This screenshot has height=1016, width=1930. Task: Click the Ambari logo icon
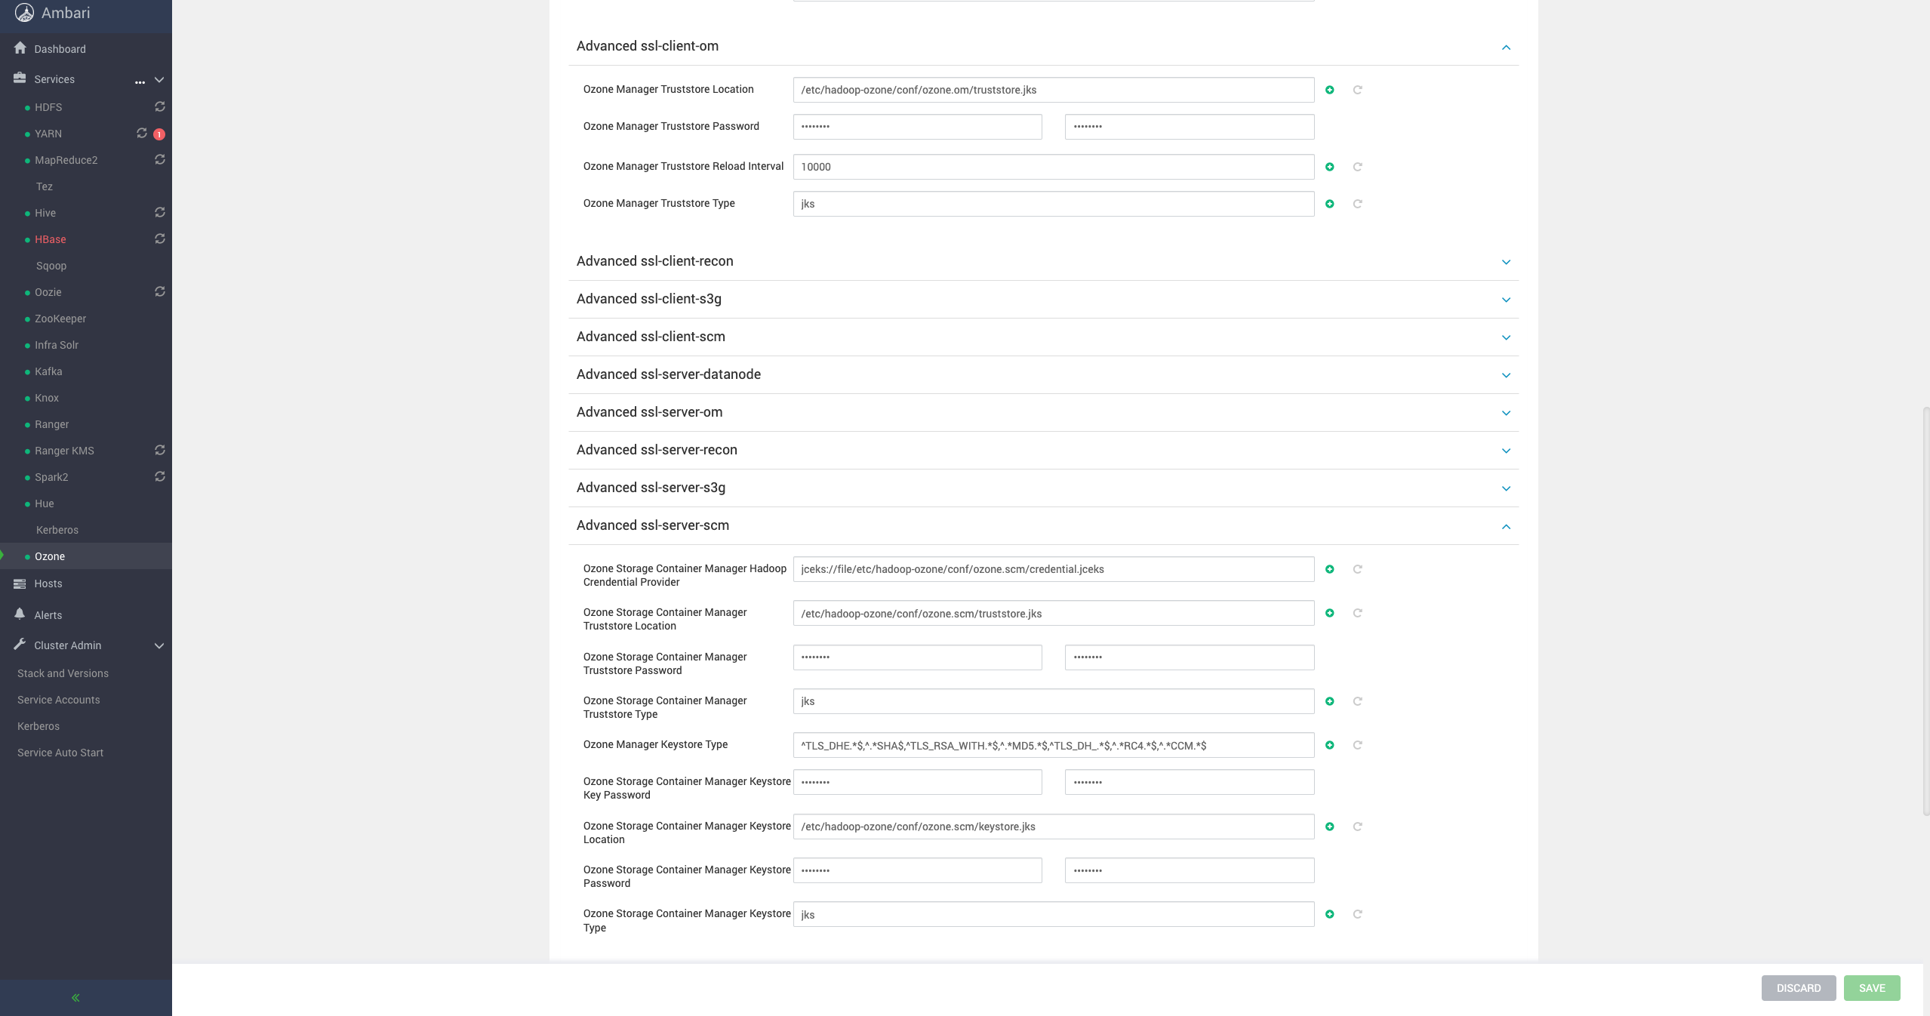click(x=25, y=13)
